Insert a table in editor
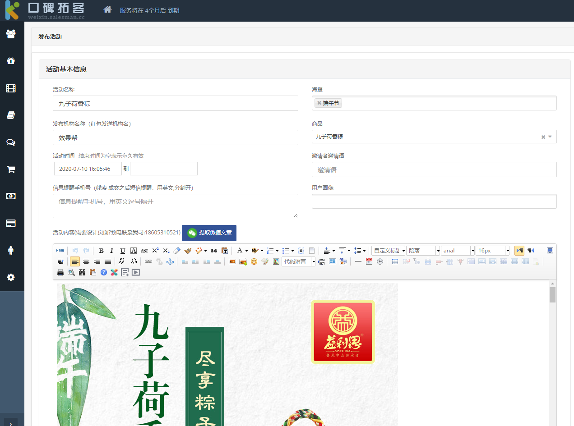The width and height of the screenshot is (574, 426). coord(395,261)
